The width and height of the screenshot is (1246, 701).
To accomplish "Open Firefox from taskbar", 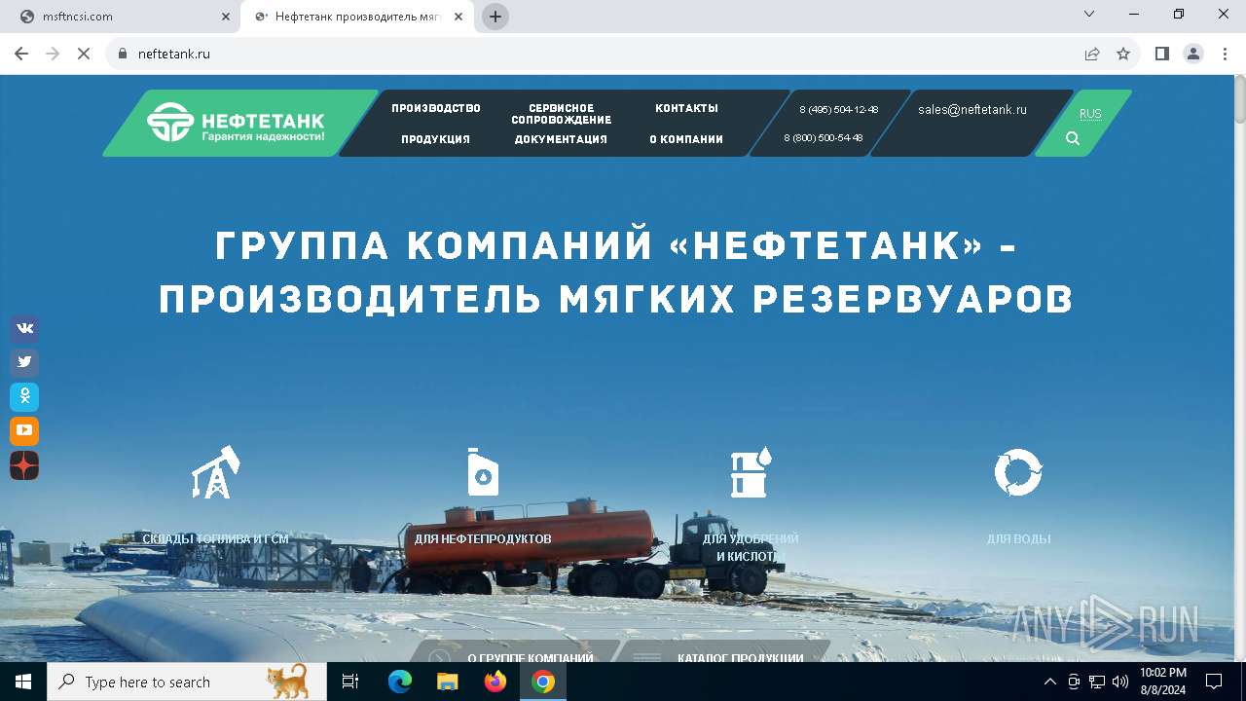I will [495, 682].
